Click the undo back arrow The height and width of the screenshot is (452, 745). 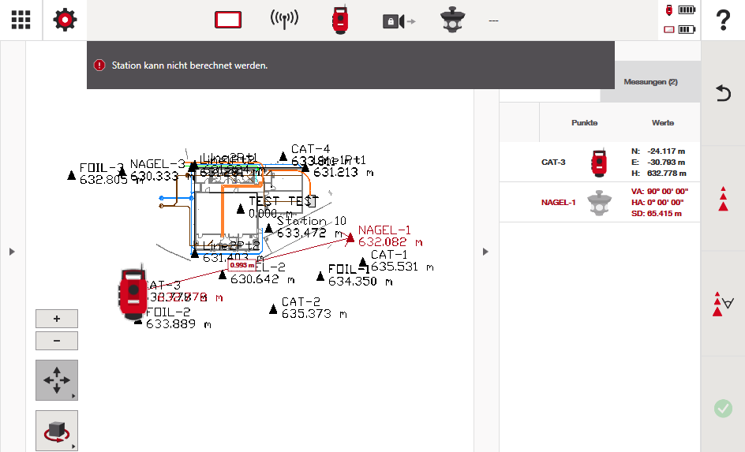pyautogui.click(x=722, y=93)
